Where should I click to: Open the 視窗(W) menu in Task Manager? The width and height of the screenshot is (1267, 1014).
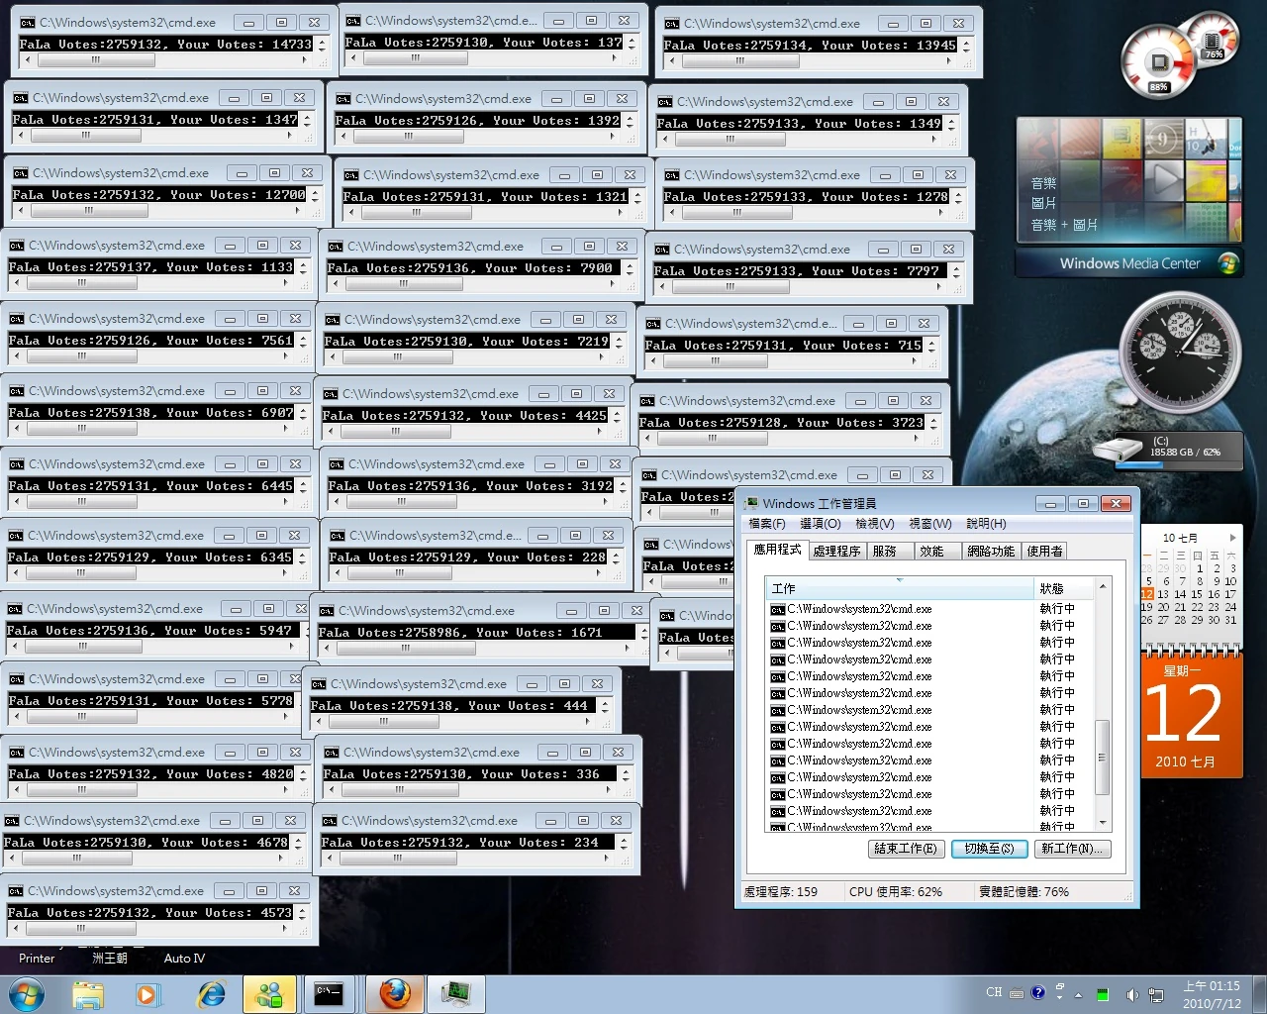(x=930, y=524)
